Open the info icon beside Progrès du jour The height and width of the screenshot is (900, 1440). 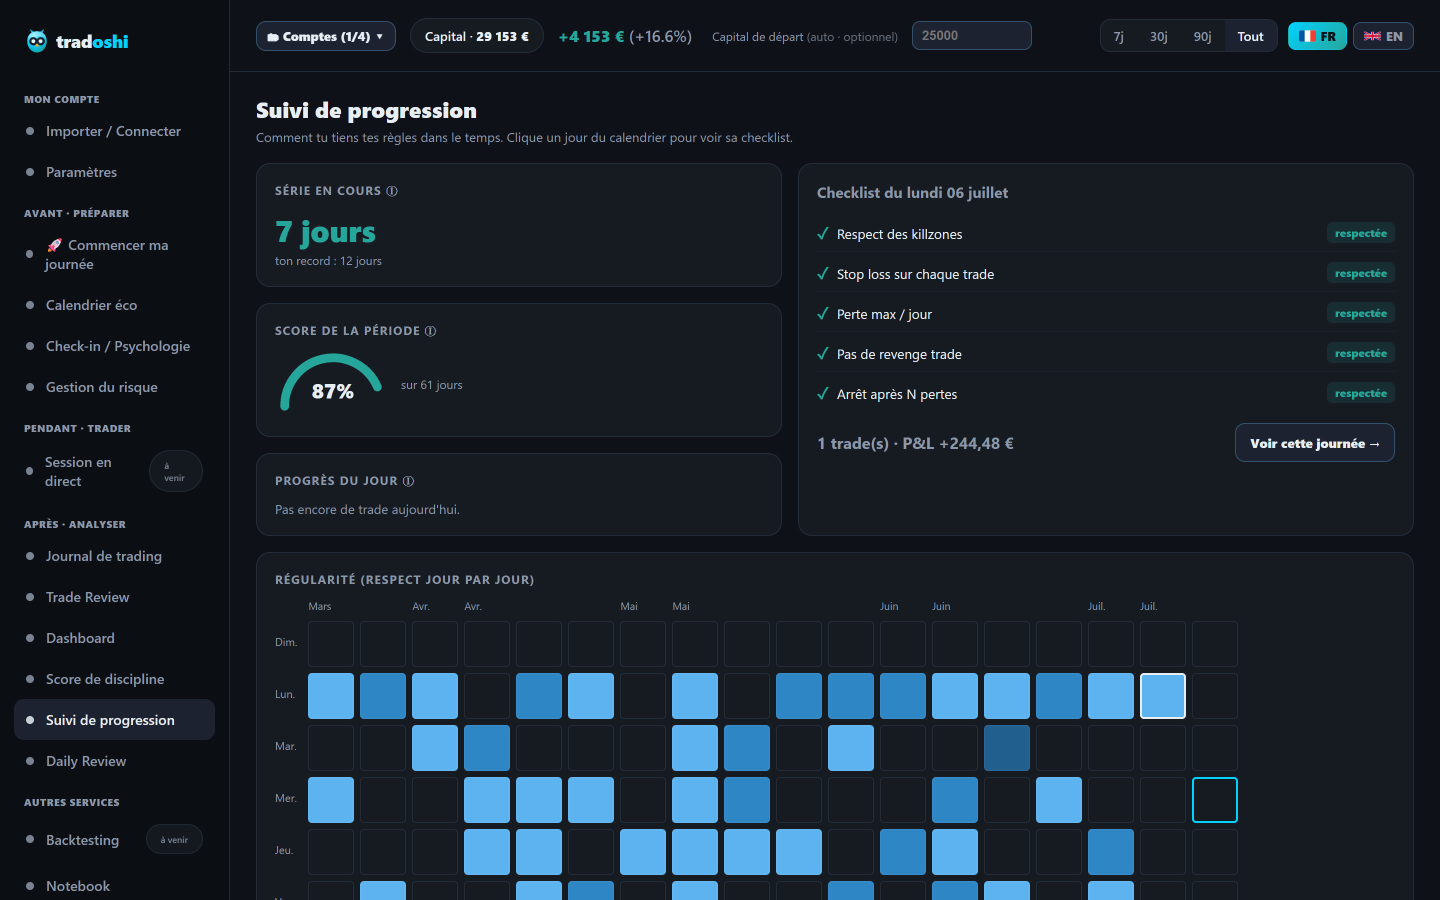408,481
